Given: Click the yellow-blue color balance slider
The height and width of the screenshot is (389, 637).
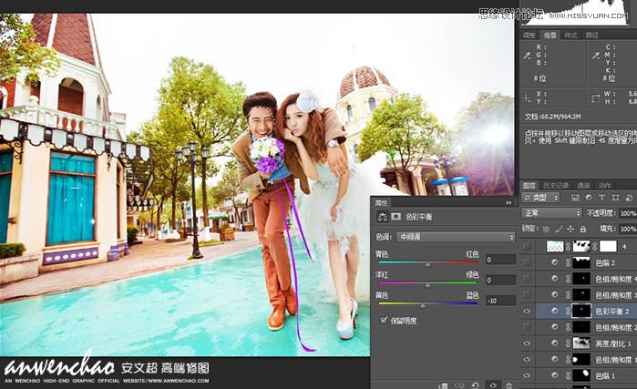Looking at the screenshot, I should [x=427, y=304].
